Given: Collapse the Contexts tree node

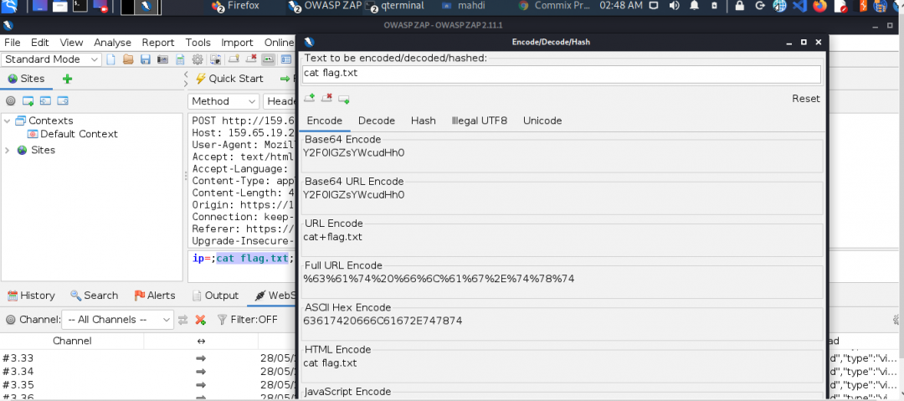Looking at the screenshot, I should click(x=8, y=121).
